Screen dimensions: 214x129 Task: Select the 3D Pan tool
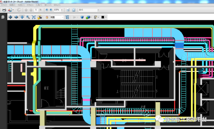coord(22,17)
